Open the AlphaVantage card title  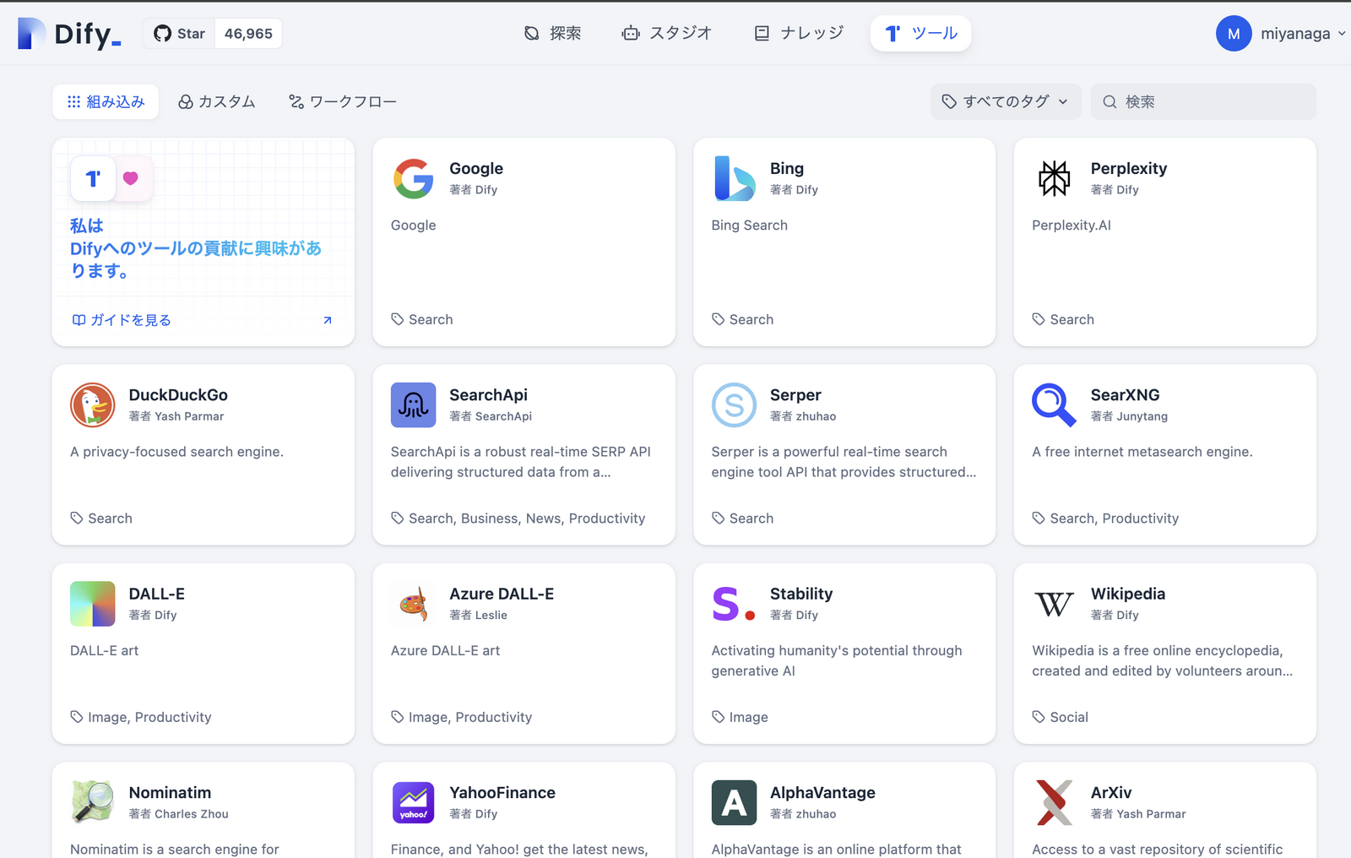point(822,792)
